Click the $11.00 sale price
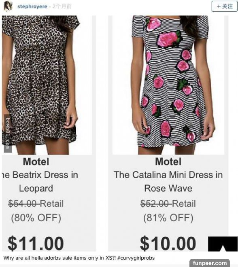This screenshot has width=238, height=267. (x=36, y=243)
